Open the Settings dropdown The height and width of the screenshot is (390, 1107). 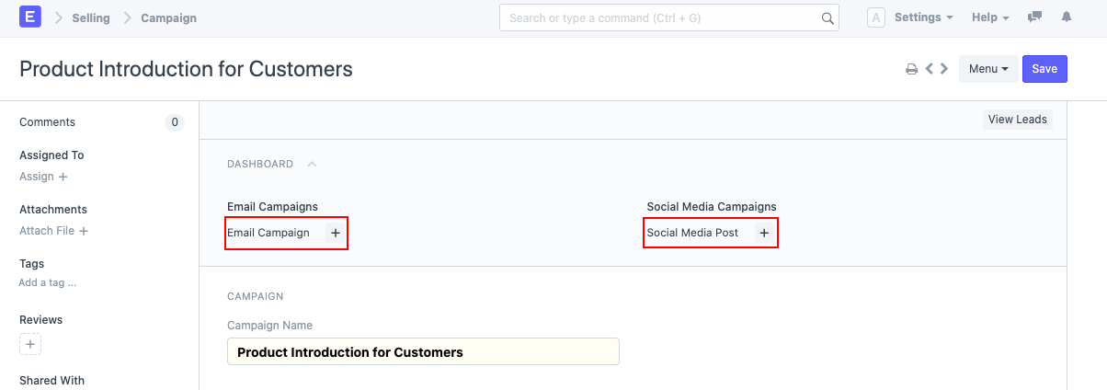click(x=923, y=17)
